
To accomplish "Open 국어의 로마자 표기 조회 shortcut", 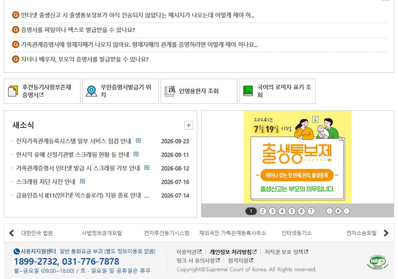I will 277,91.
